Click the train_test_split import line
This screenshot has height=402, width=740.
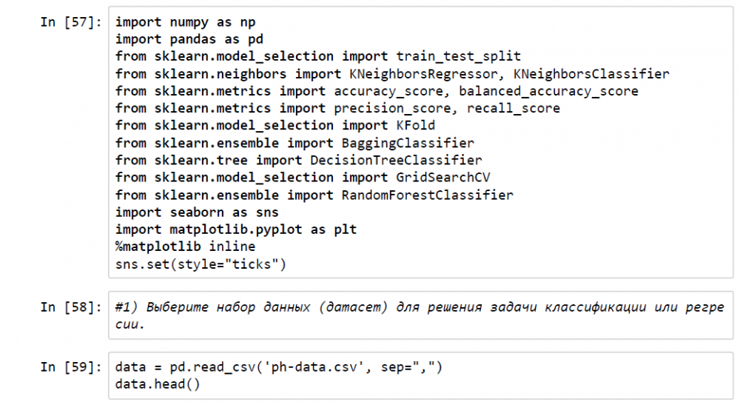[318, 56]
